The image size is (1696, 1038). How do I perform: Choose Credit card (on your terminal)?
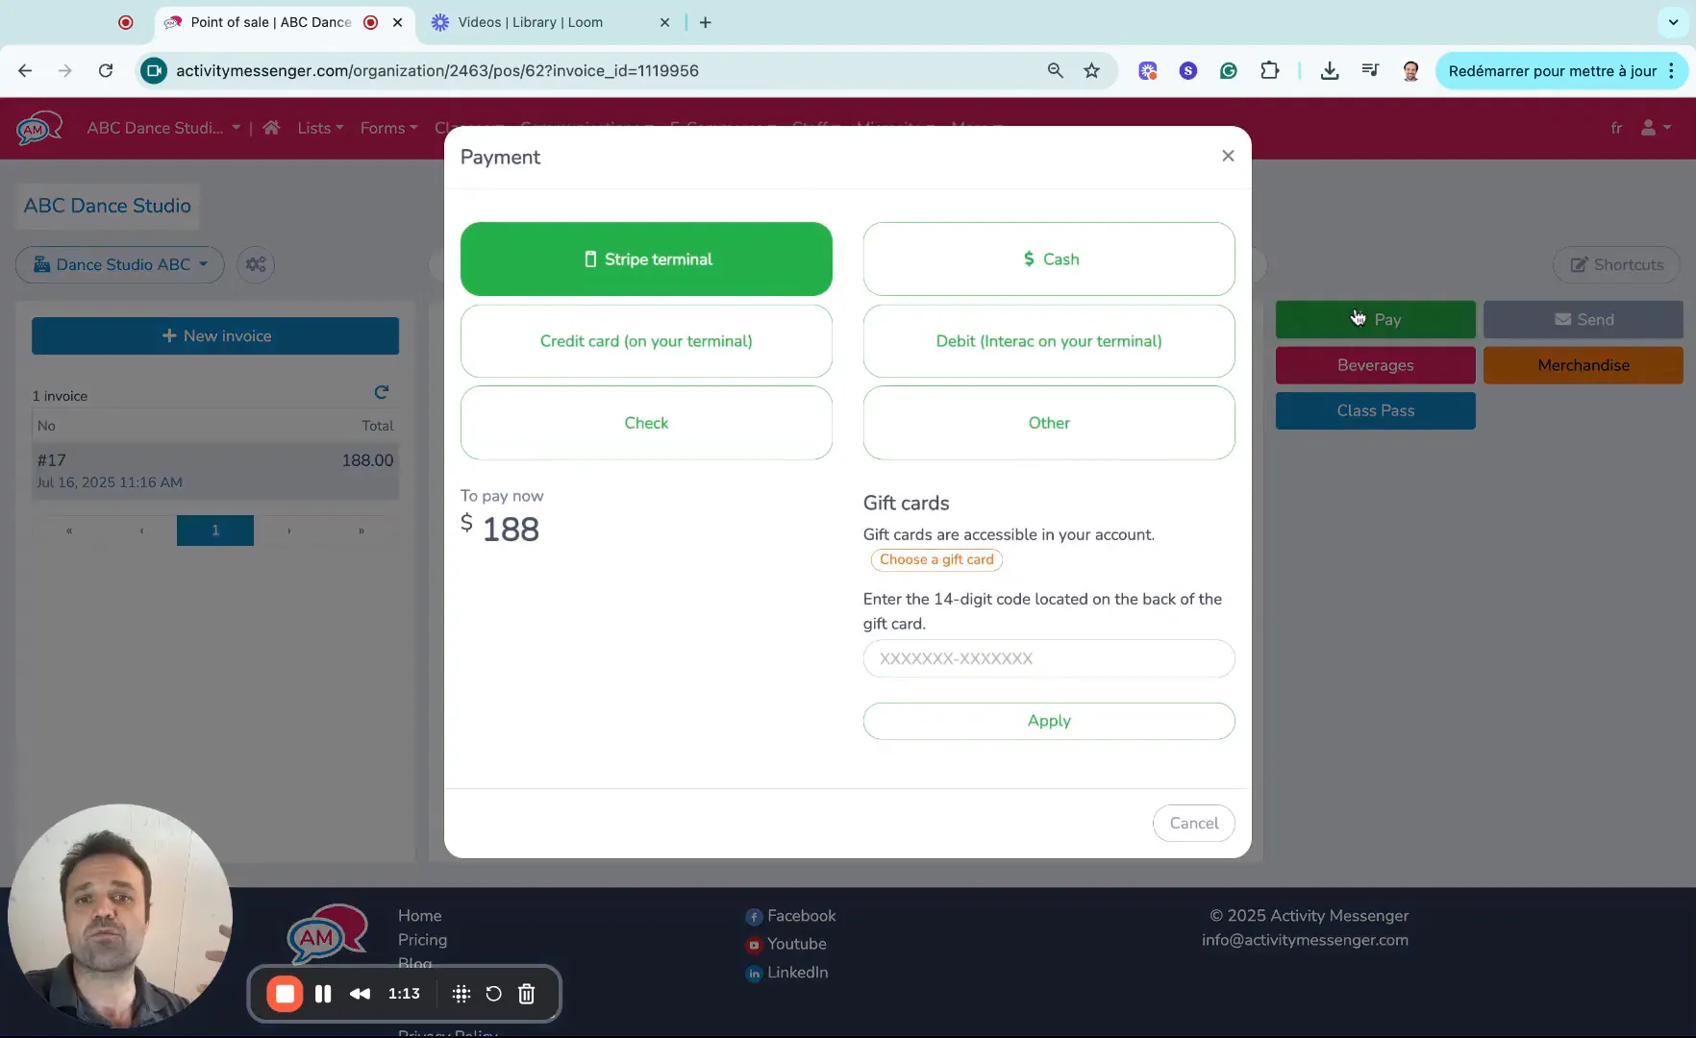646,341
